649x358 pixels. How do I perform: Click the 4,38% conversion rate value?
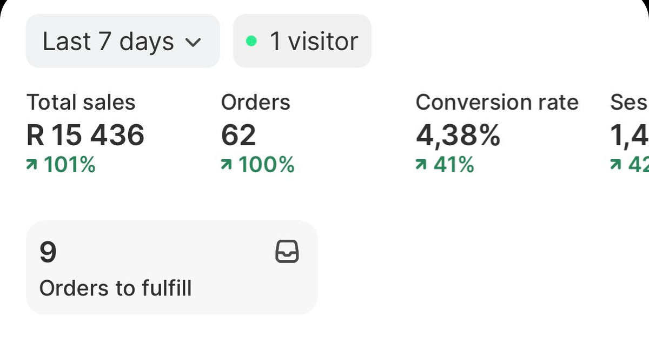[458, 135]
